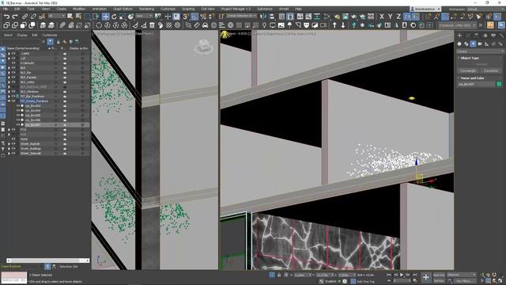Select the Lights category in Create panel
Screen dimensions: 506x285
[x=473, y=44]
